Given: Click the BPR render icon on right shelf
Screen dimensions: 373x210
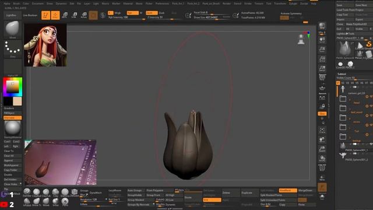Looking at the screenshot, I should pos(322,26).
